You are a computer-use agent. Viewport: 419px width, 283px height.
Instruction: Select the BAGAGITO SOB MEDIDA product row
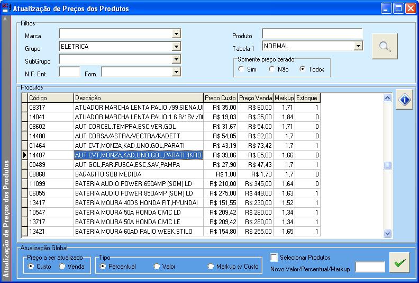138,174
